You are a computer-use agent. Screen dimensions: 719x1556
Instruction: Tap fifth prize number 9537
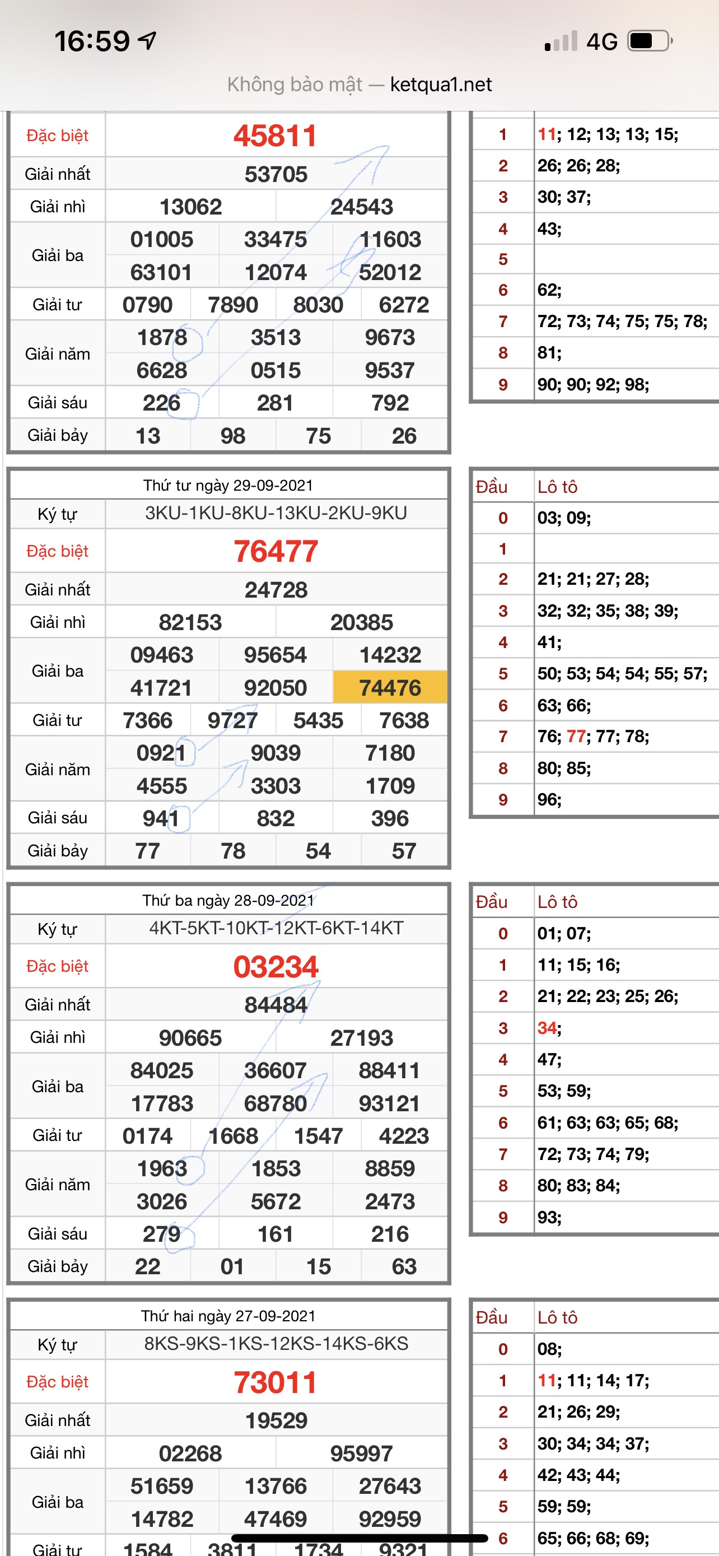coord(390,370)
